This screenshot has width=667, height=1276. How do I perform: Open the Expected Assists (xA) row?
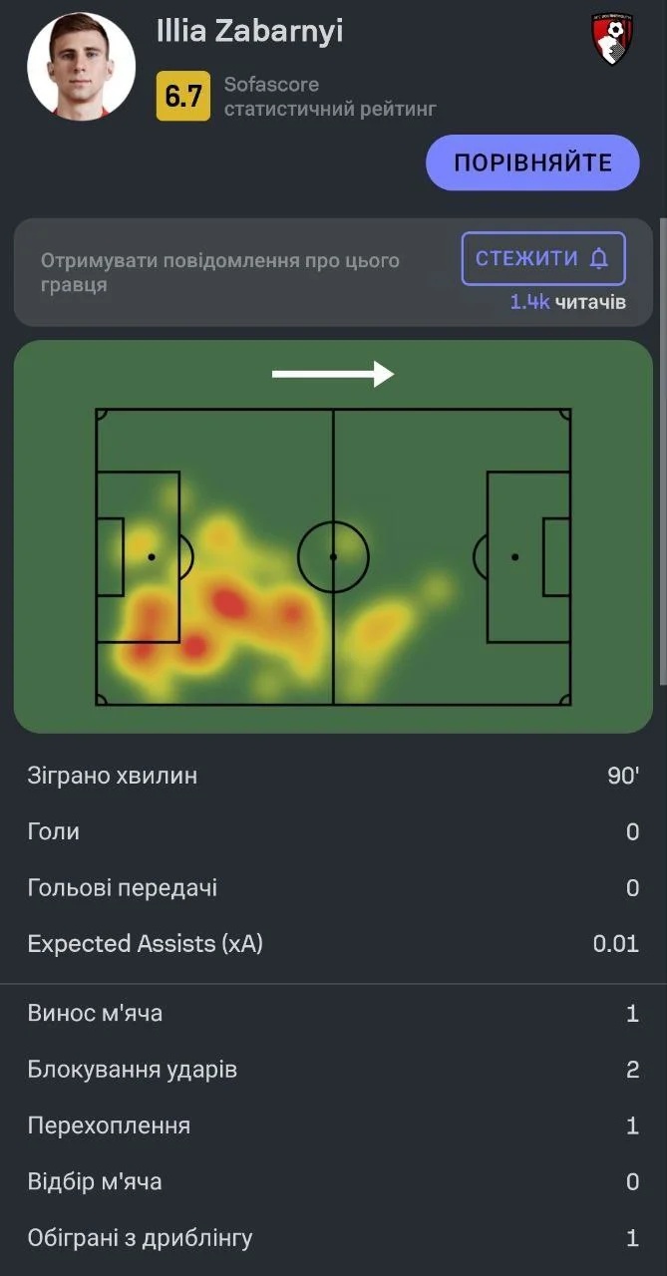[x=333, y=943]
